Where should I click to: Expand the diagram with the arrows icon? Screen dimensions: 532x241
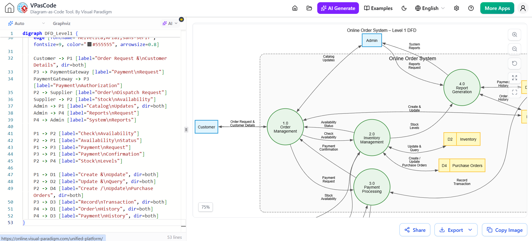click(514, 78)
